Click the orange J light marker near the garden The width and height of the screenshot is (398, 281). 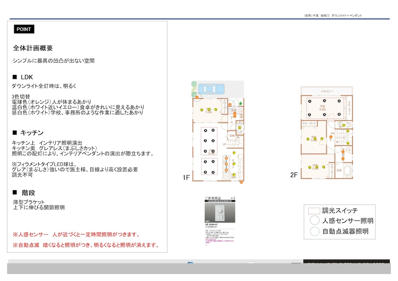[197, 97]
